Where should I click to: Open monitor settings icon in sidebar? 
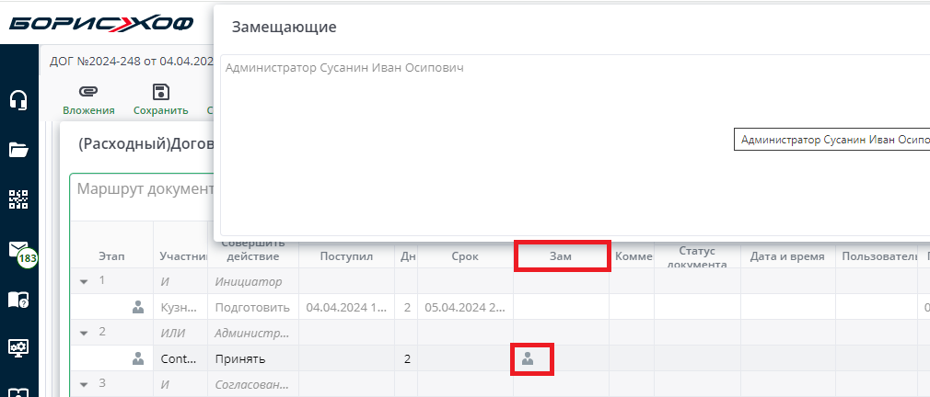(x=18, y=348)
